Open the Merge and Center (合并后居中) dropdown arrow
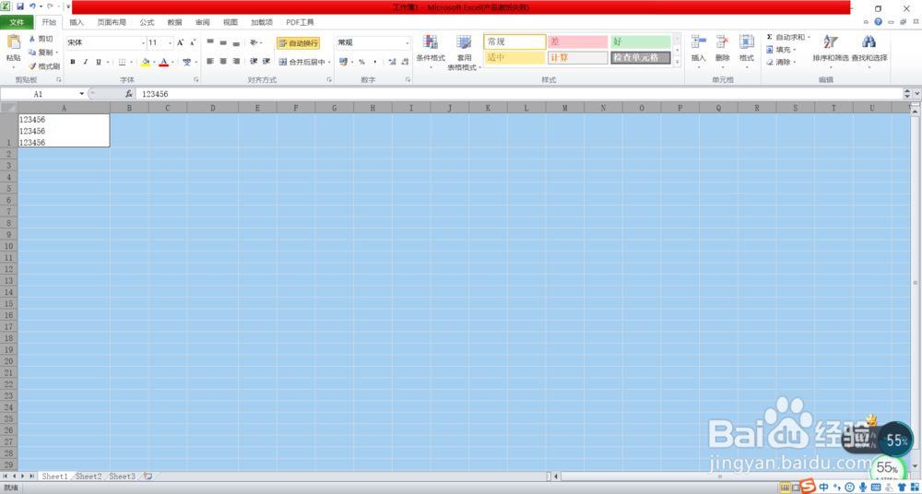This screenshot has height=494, width=922. (329, 62)
